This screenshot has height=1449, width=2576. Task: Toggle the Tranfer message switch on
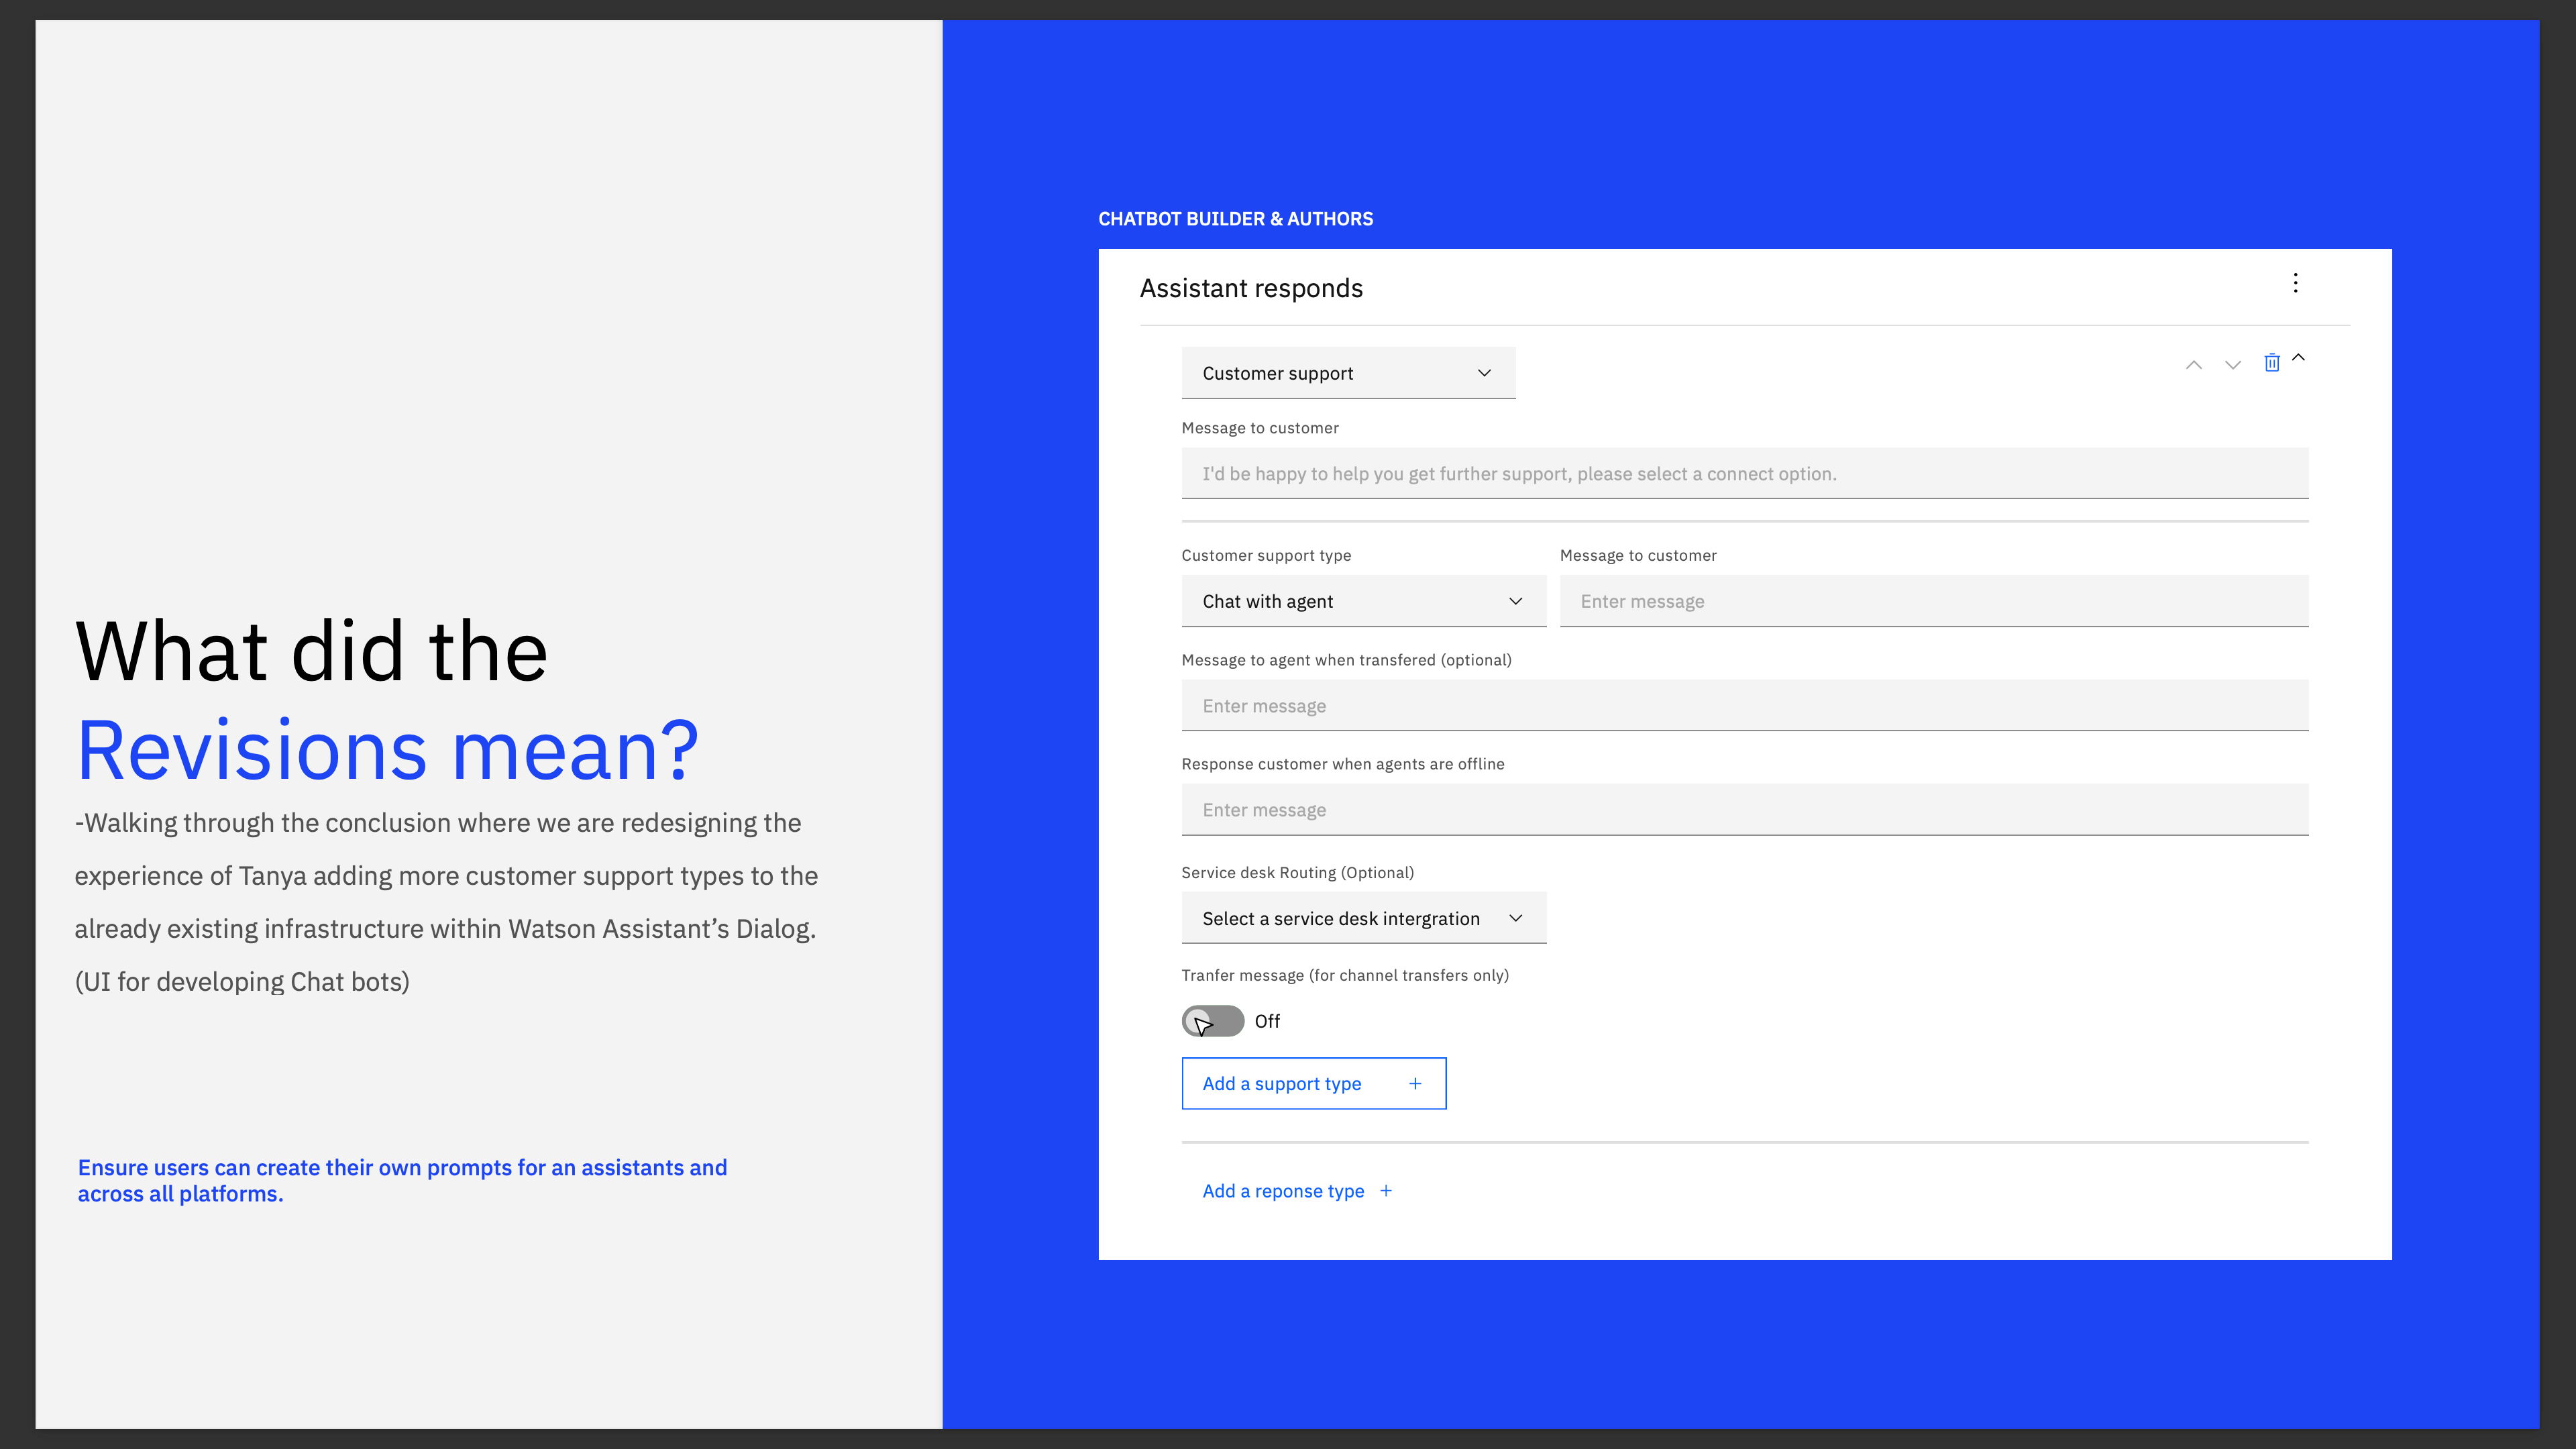point(1213,1021)
